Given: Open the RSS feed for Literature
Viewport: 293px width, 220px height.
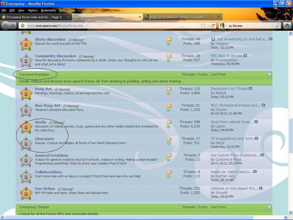Looking at the screenshot, I should (x=169, y=139).
